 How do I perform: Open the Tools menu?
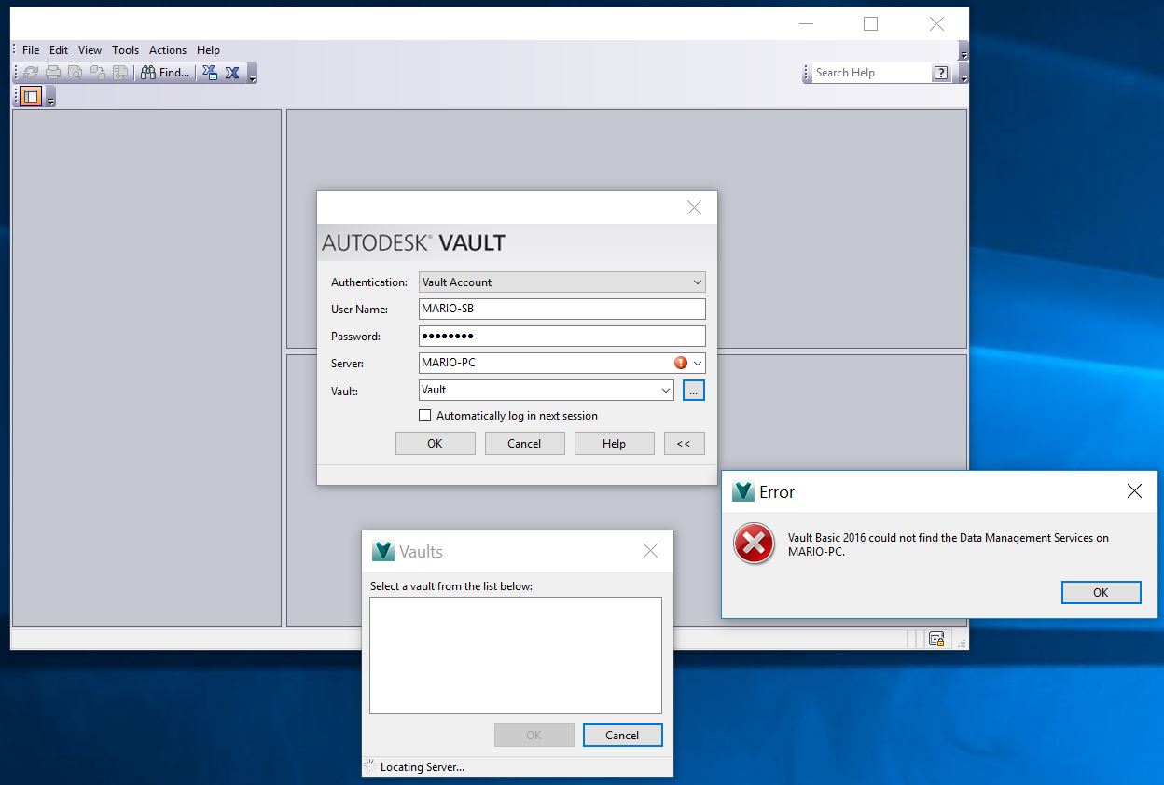tap(125, 50)
